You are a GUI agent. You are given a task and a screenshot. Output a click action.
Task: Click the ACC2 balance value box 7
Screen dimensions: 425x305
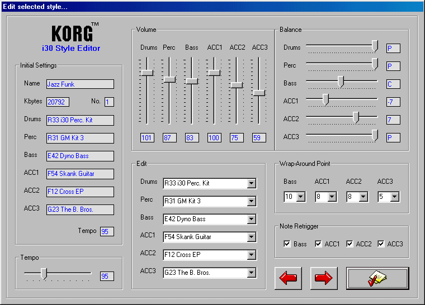click(x=393, y=120)
